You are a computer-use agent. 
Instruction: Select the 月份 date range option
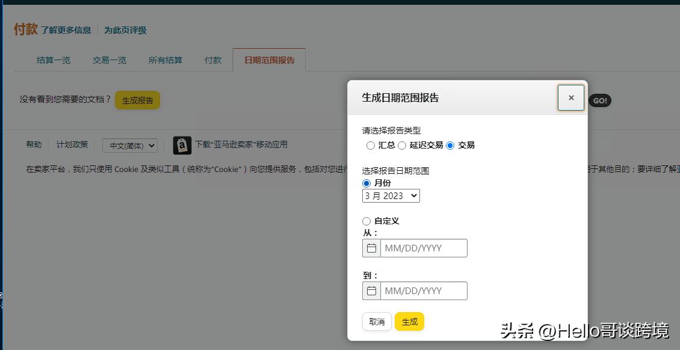(x=366, y=183)
